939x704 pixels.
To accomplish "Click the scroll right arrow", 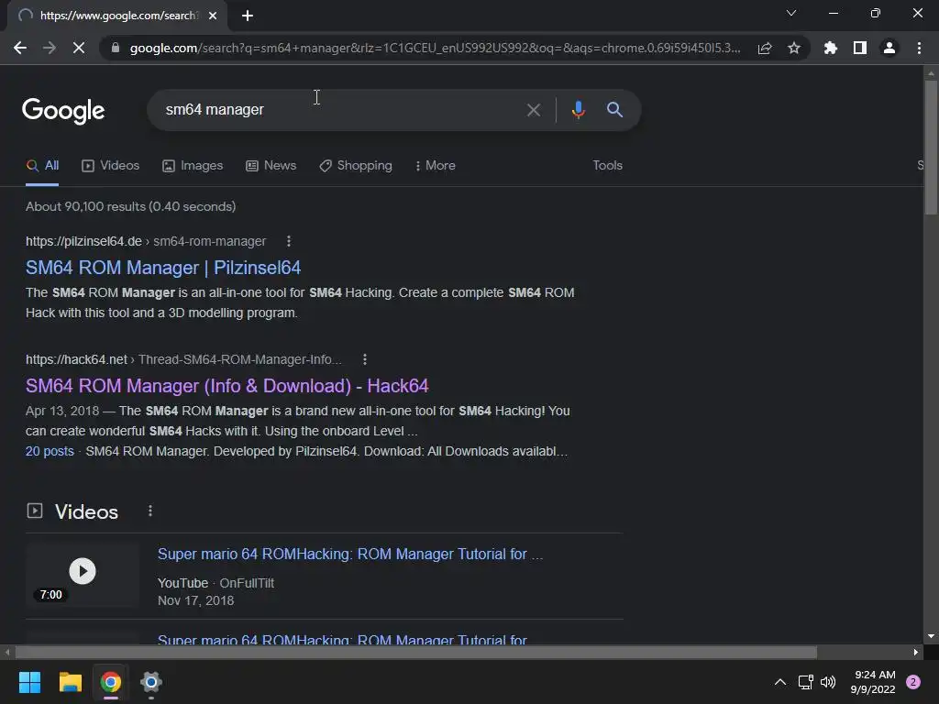I will tap(916, 652).
